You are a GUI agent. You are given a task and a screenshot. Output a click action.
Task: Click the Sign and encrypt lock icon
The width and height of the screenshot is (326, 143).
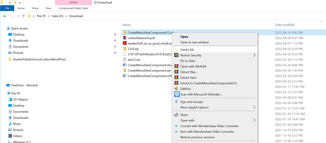tap(176, 102)
